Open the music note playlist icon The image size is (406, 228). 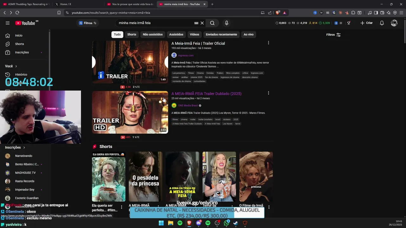[370, 13]
